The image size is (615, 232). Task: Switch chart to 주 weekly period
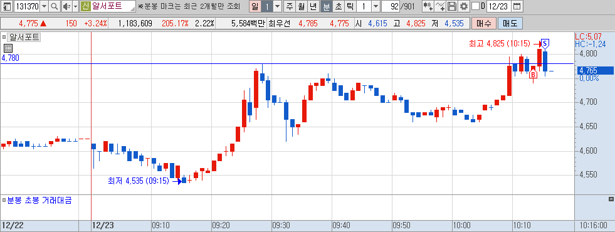point(290,6)
